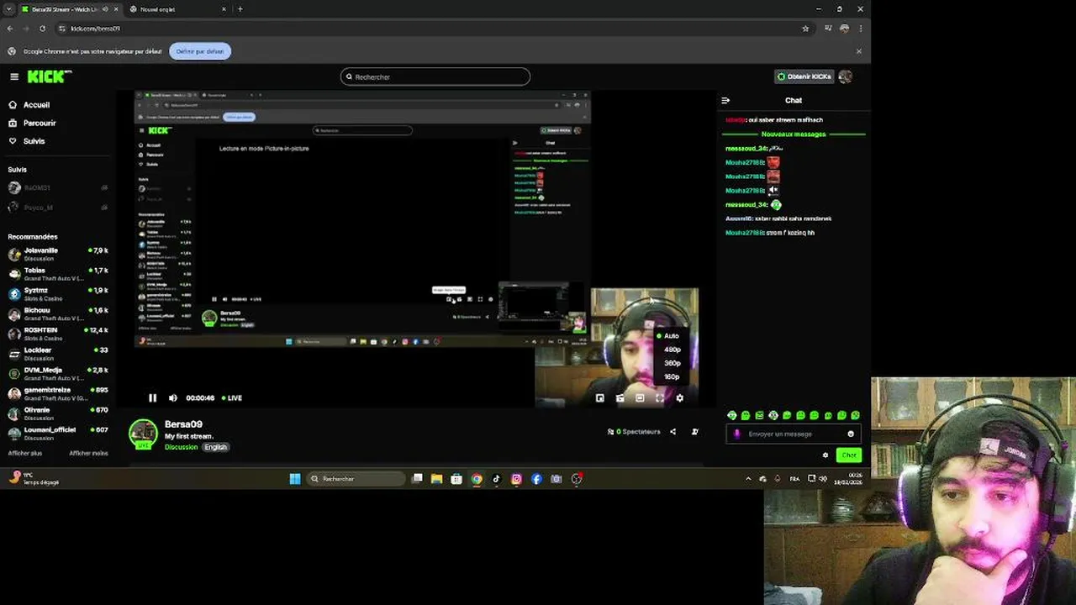Show hidden system tray icons chevron
1076x605 pixels.
(x=748, y=479)
